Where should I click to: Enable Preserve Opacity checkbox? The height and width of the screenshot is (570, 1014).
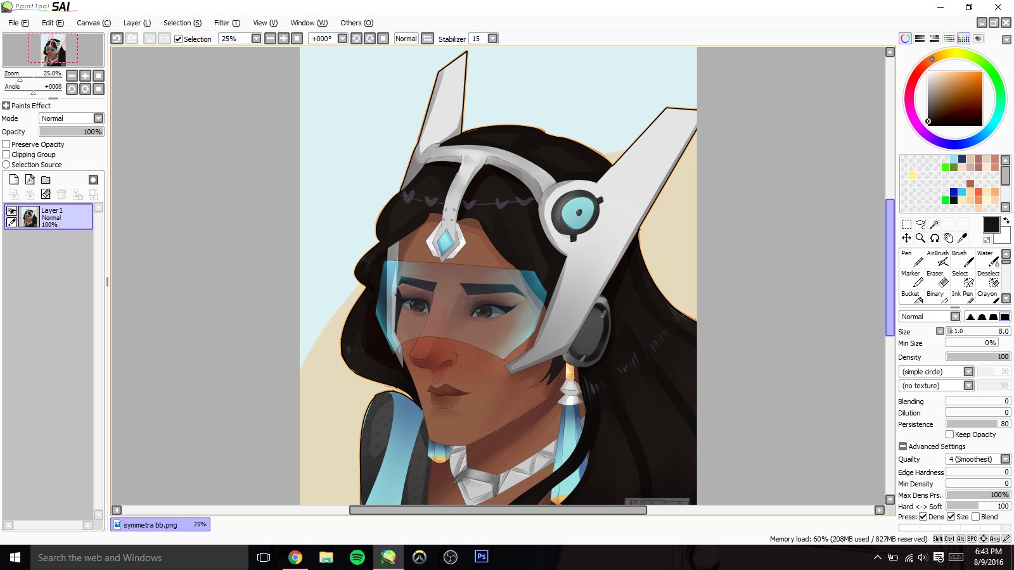coord(6,144)
